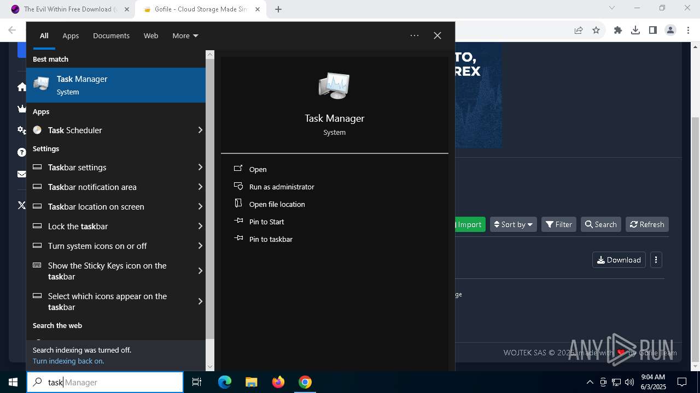Expand Taskbar settings result chevron
The image size is (700, 393).
coord(200,167)
